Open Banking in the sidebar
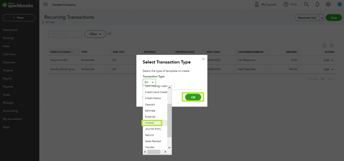 [x=8, y=38]
